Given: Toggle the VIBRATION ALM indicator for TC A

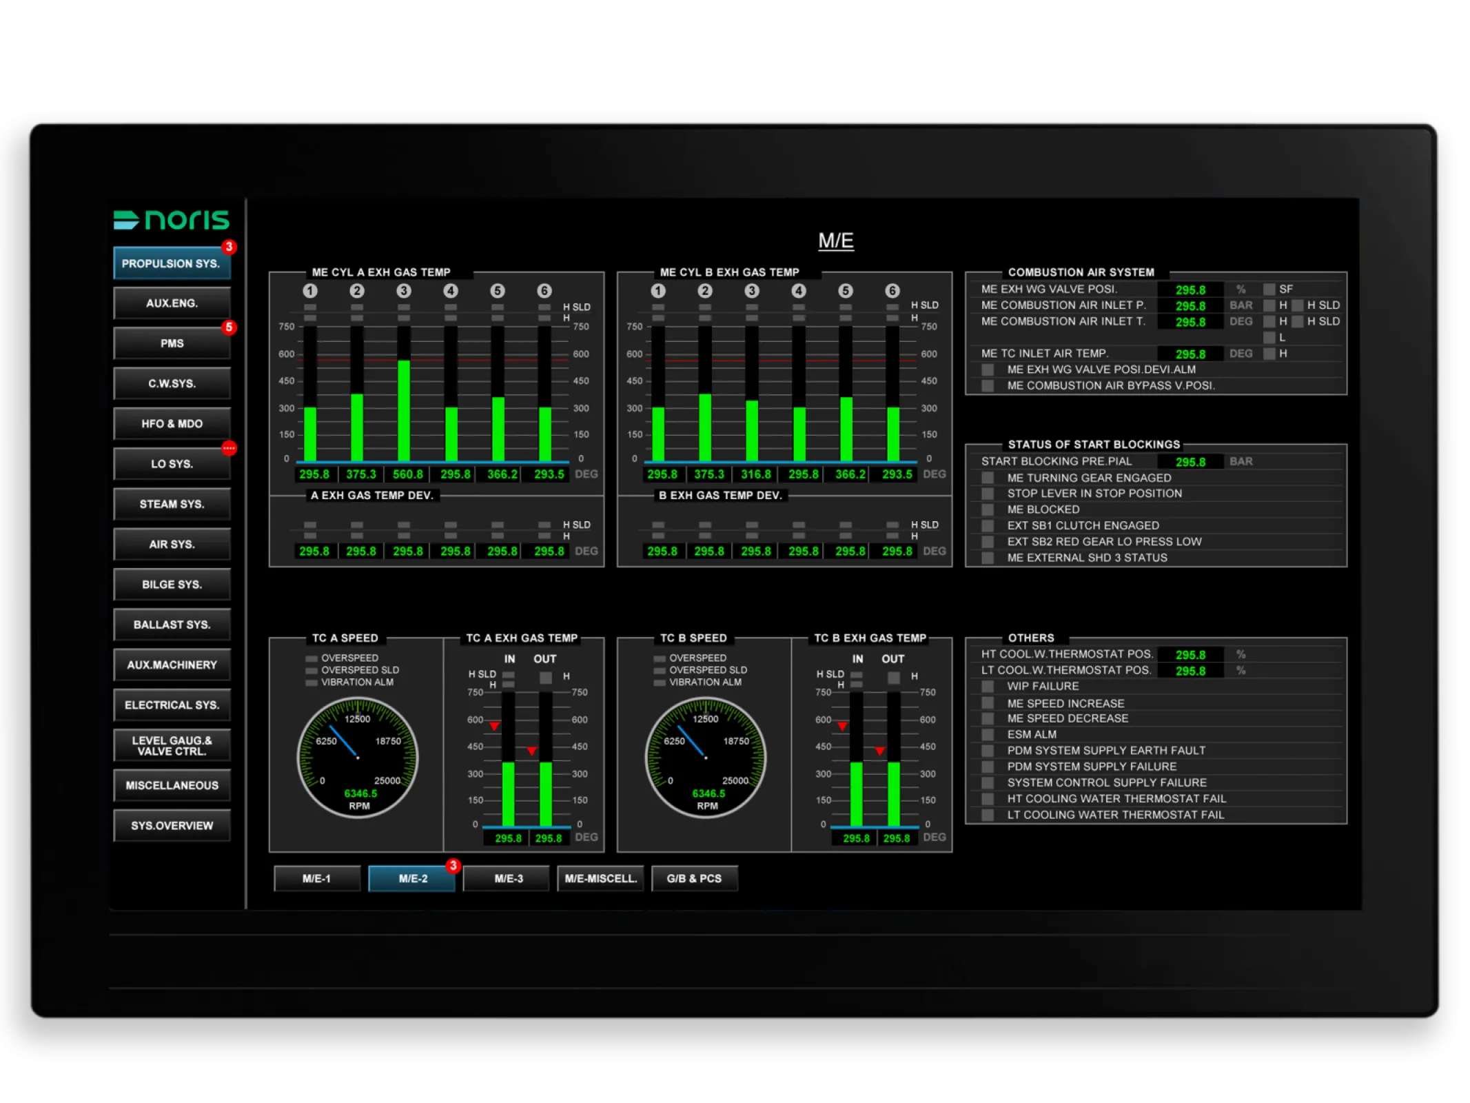Looking at the screenshot, I should pyautogui.click(x=310, y=682).
